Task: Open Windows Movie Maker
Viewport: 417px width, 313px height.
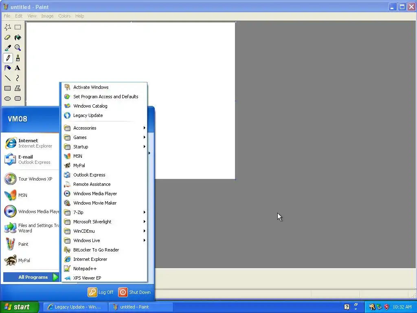Action: point(105,203)
